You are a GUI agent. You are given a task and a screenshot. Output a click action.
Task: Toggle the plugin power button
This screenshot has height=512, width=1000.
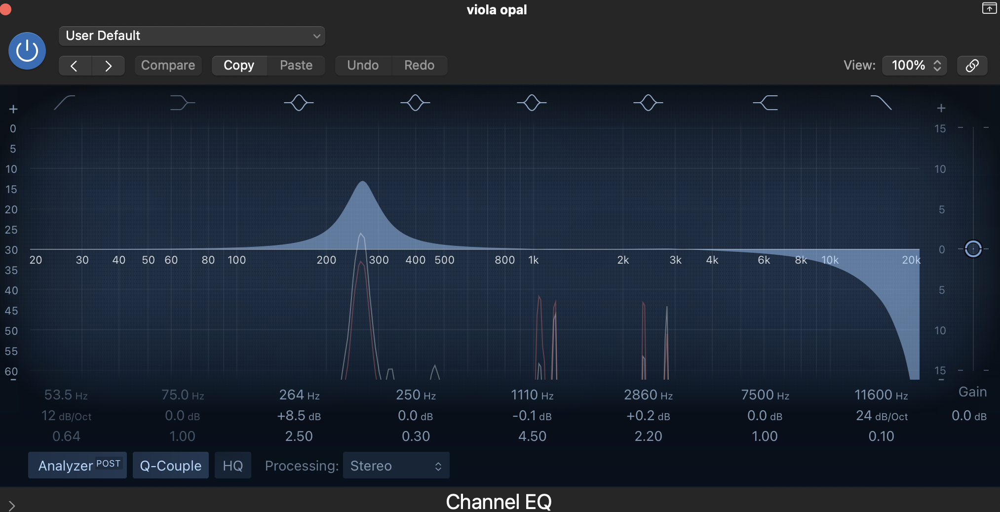pos(27,50)
